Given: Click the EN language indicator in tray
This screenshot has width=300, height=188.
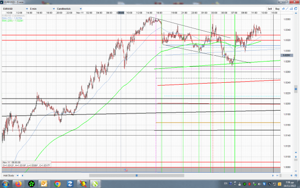Looking at the screenshot, I should 226,184.
